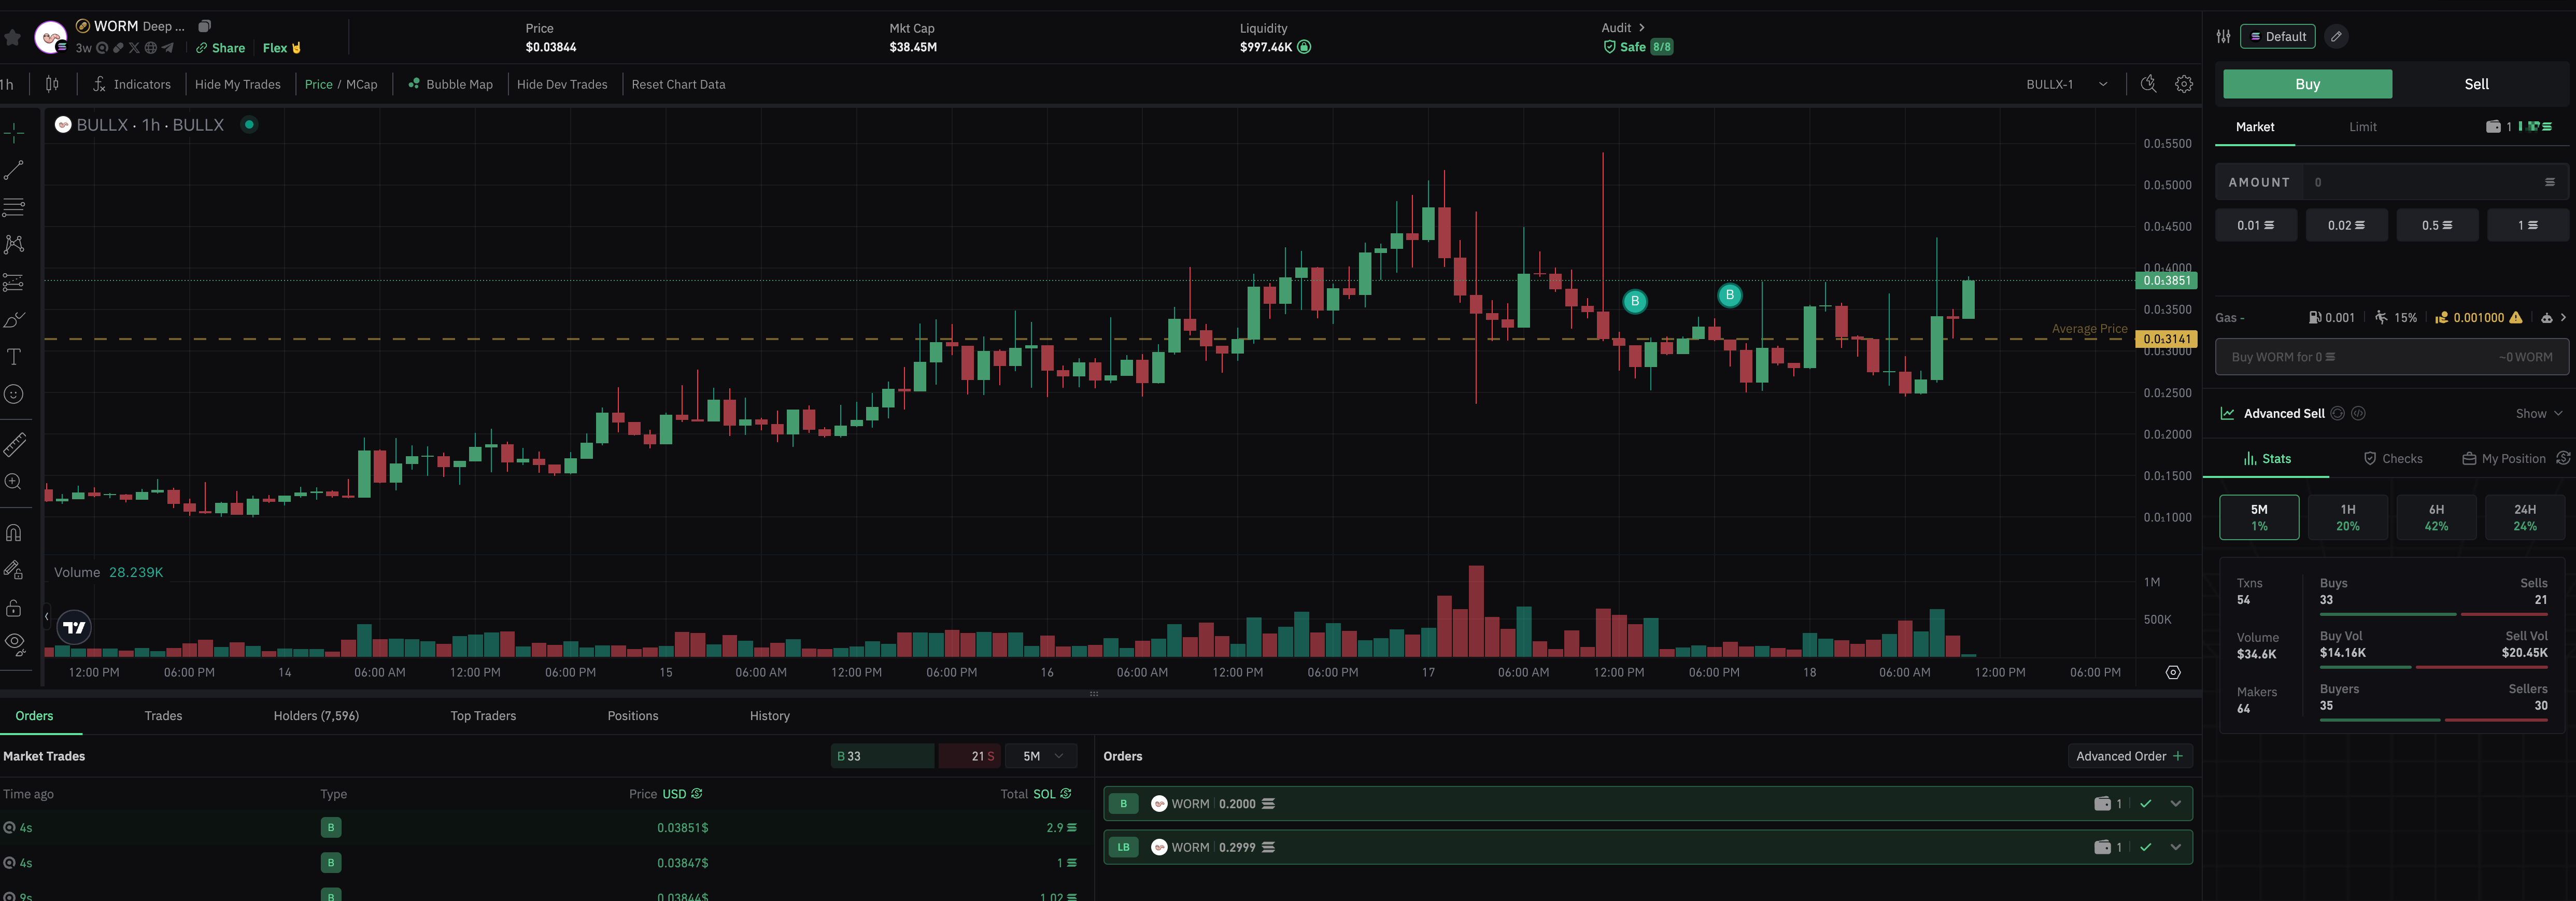Select the trend line drawing tool
This screenshot has height=901, width=2576.
14,171
